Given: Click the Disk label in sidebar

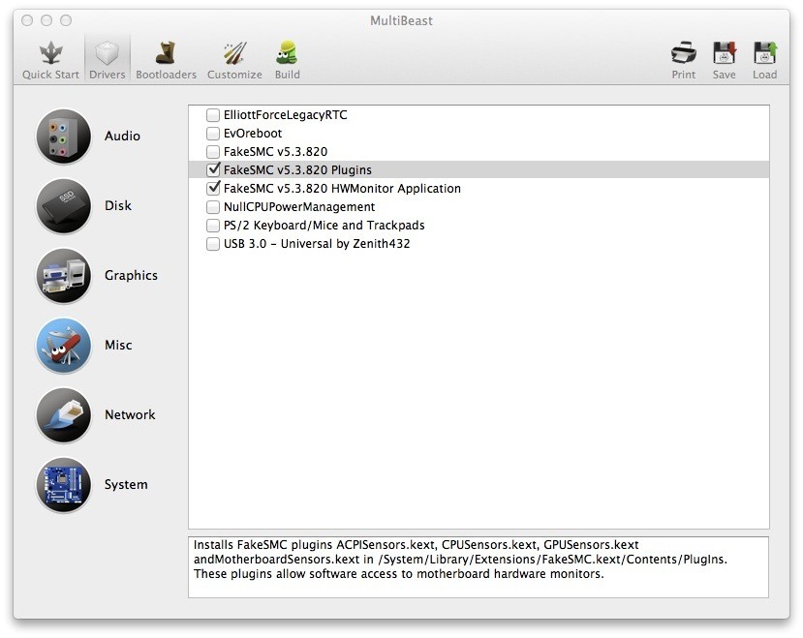Looking at the screenshot, I should point(118,206).
